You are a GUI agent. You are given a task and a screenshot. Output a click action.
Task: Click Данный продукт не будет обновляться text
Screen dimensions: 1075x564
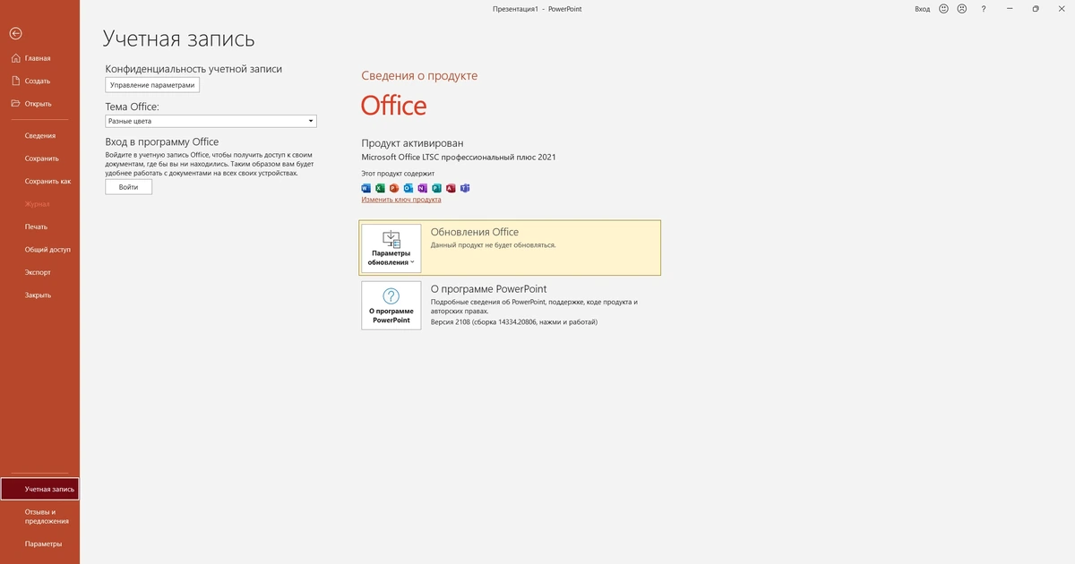(494, 244)
